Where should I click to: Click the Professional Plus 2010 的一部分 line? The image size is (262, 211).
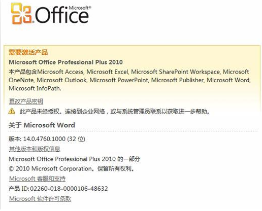tap(75, 159)
